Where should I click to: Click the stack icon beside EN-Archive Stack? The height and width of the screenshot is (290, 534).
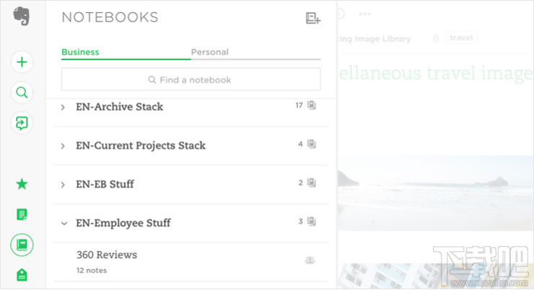(312, 105)
